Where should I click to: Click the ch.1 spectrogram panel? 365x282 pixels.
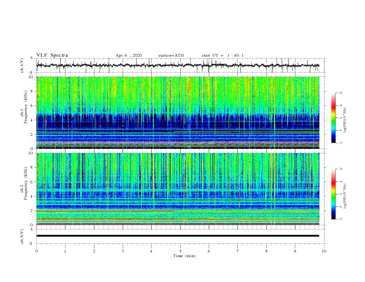pyautogui.click(x=178, y=112)
